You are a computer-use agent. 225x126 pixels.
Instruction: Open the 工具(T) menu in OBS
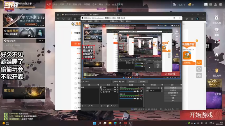click(121, 21)
